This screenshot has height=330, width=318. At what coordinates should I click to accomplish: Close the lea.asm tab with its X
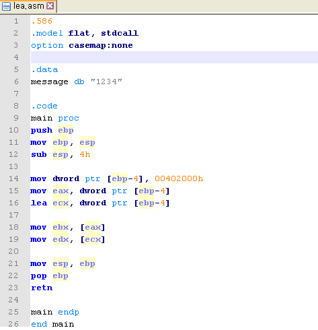pyautogui.click(x=50, y=6)
